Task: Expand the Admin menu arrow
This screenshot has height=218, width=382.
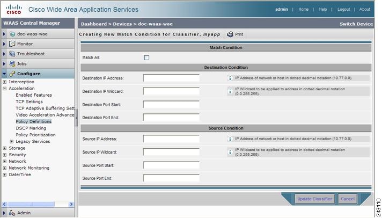Action: tap(4, 213)
